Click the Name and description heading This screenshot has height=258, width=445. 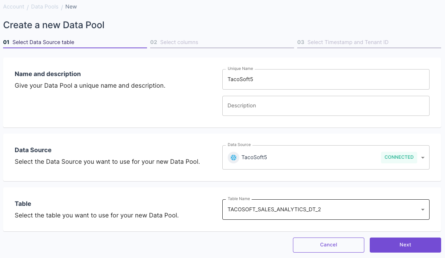48,74
